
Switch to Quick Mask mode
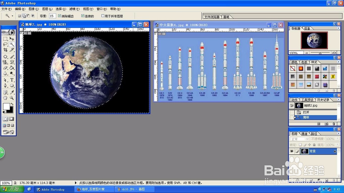(x=12, y=119)
